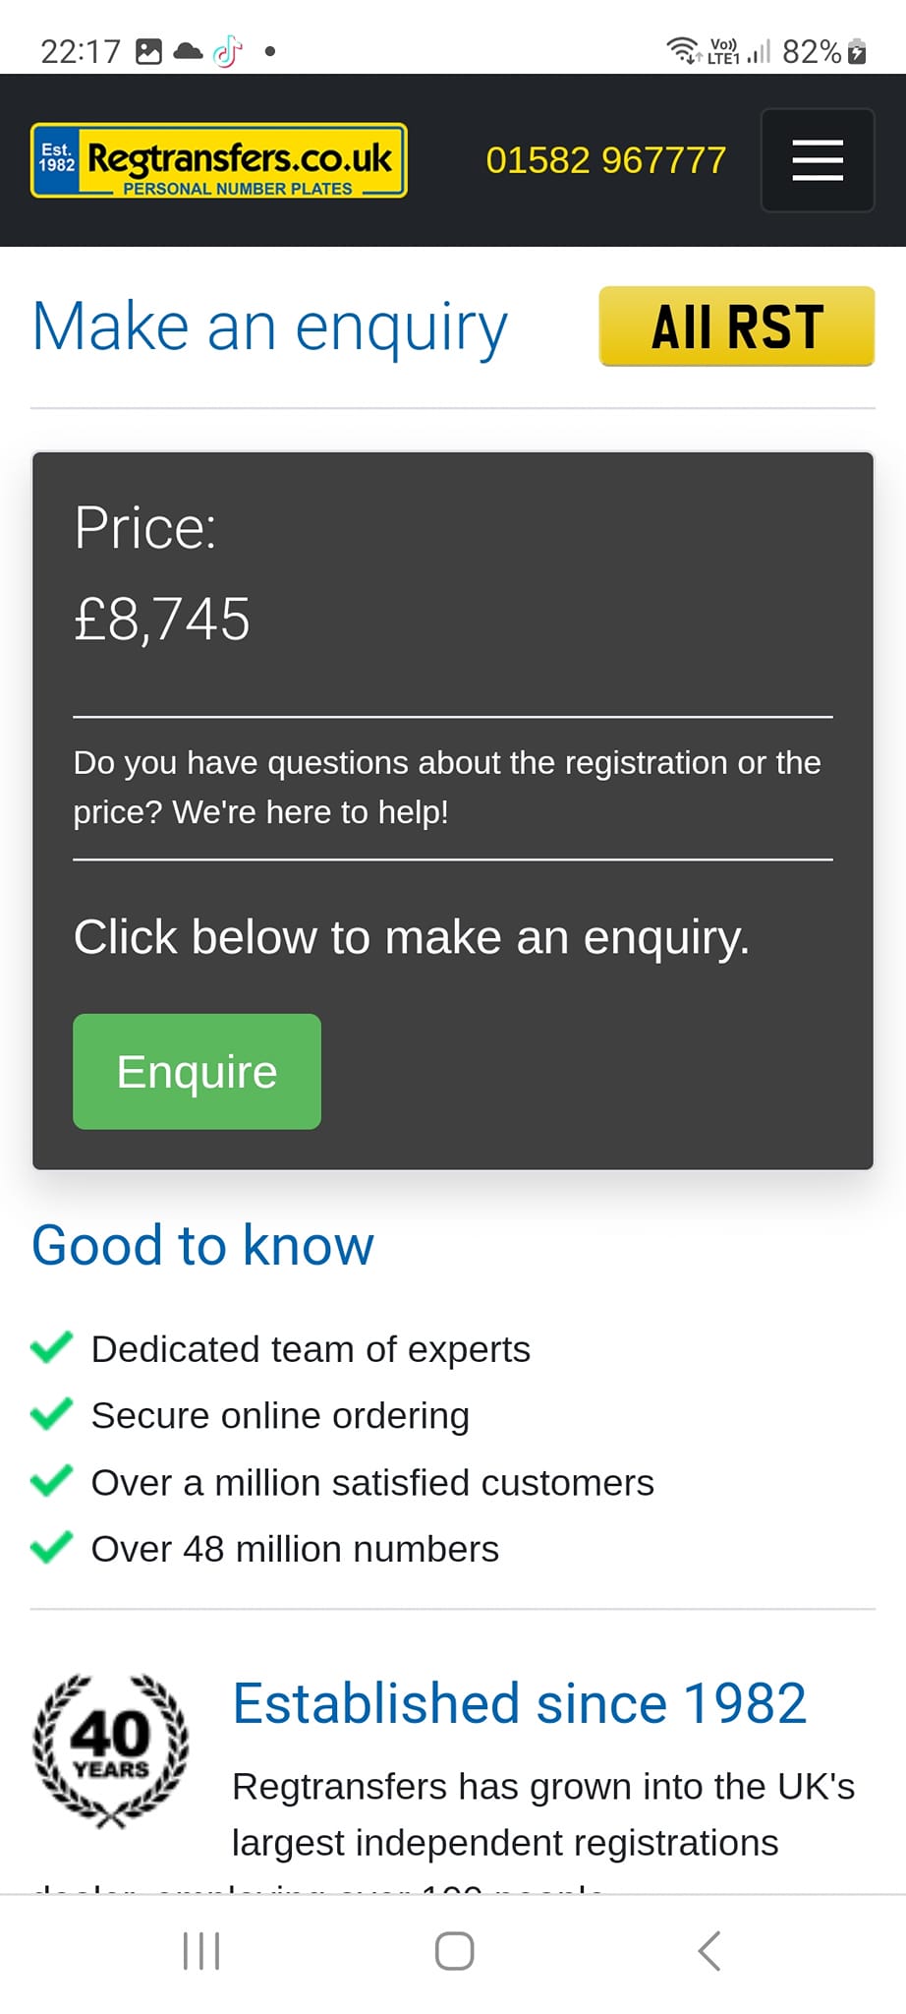The image size is (906, 2014).
Task: Tap the battery 82% indicator
Action: (x=823, y=51)
